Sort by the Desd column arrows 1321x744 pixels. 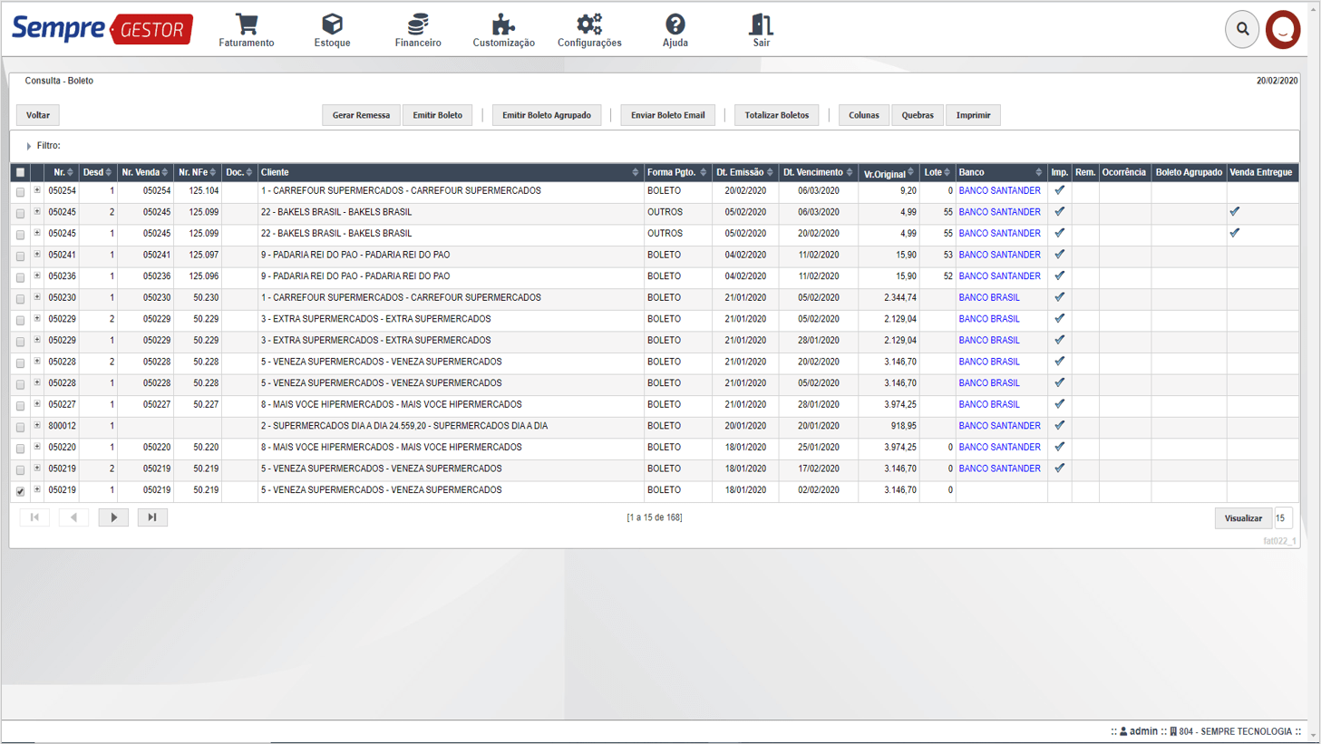click(109, 172)
